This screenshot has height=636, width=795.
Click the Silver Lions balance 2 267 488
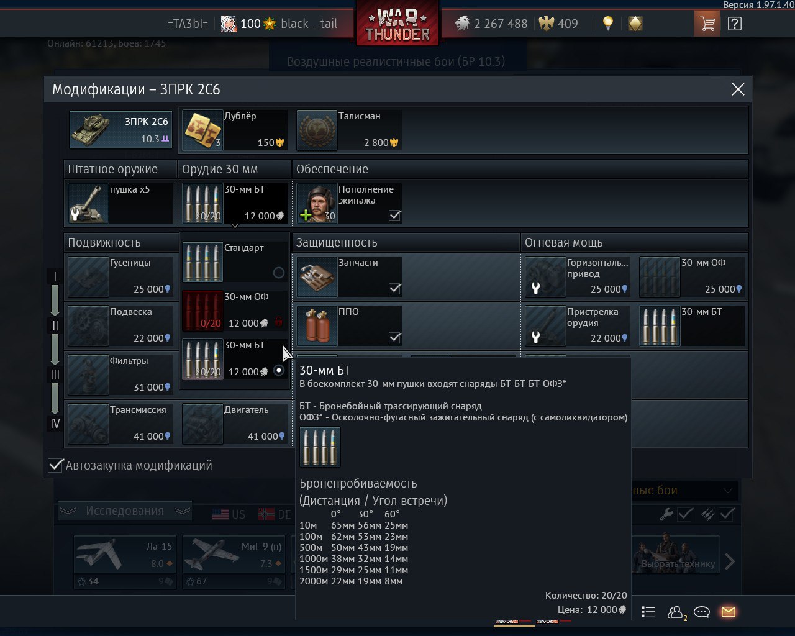490,24
